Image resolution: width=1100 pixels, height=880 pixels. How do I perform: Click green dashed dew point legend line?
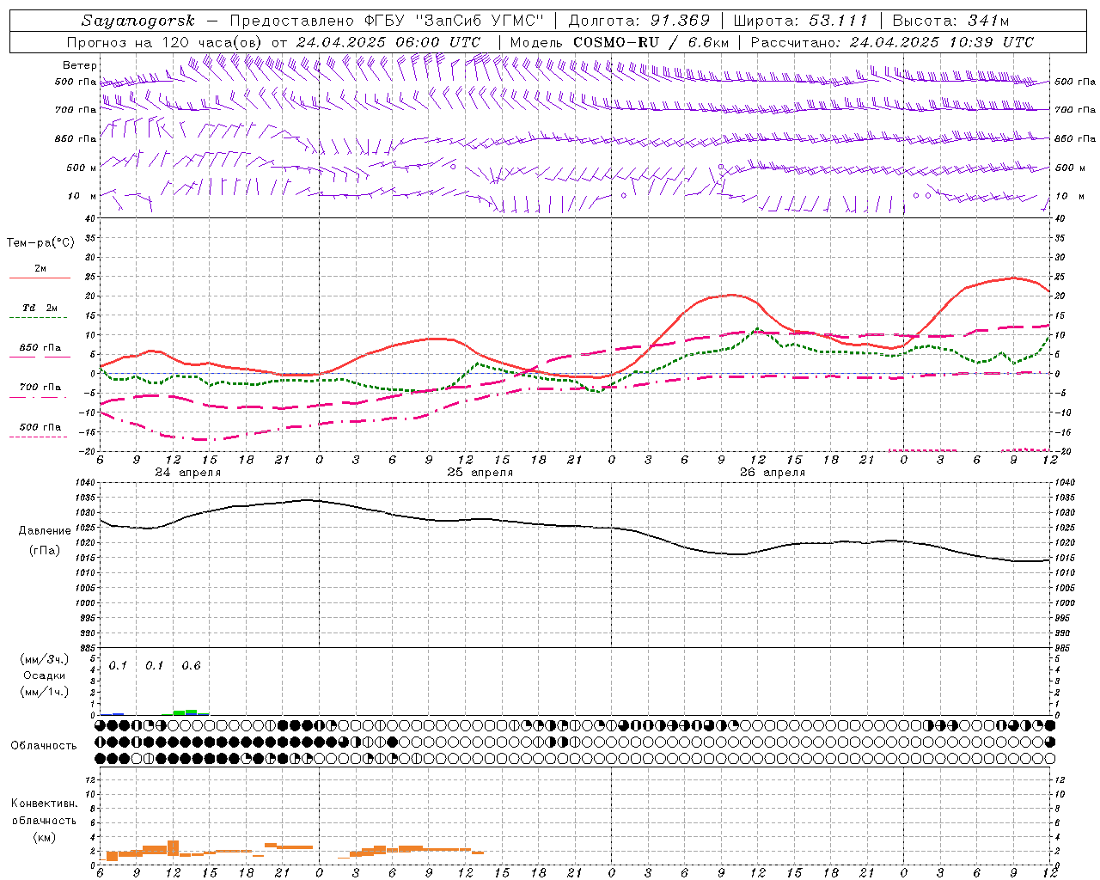pos(40,318)
